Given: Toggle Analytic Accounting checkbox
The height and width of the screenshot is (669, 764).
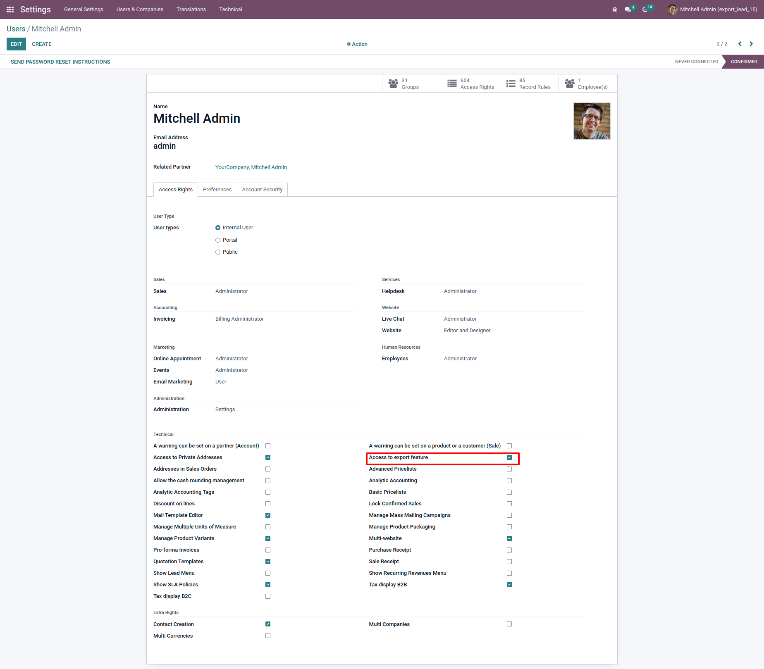Looking at the screenshot, I should (509, 481).
